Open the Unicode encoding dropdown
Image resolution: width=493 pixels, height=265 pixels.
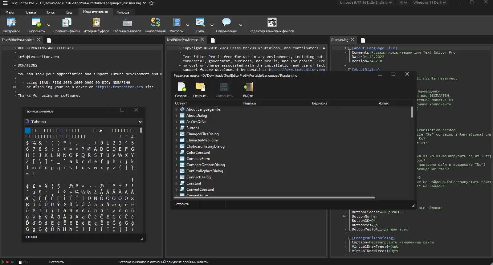click(366, 2)
